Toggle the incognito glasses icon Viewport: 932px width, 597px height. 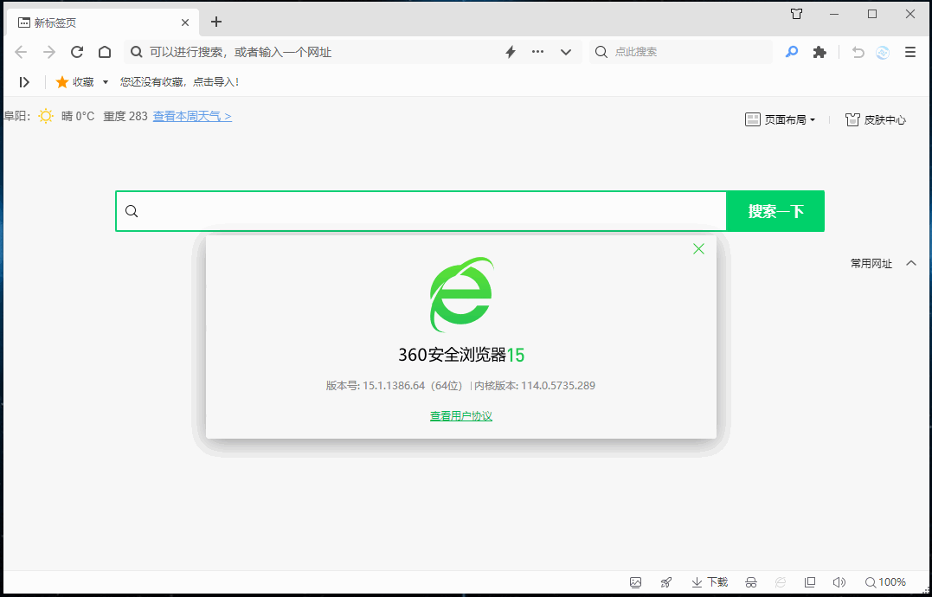[751, 582]
